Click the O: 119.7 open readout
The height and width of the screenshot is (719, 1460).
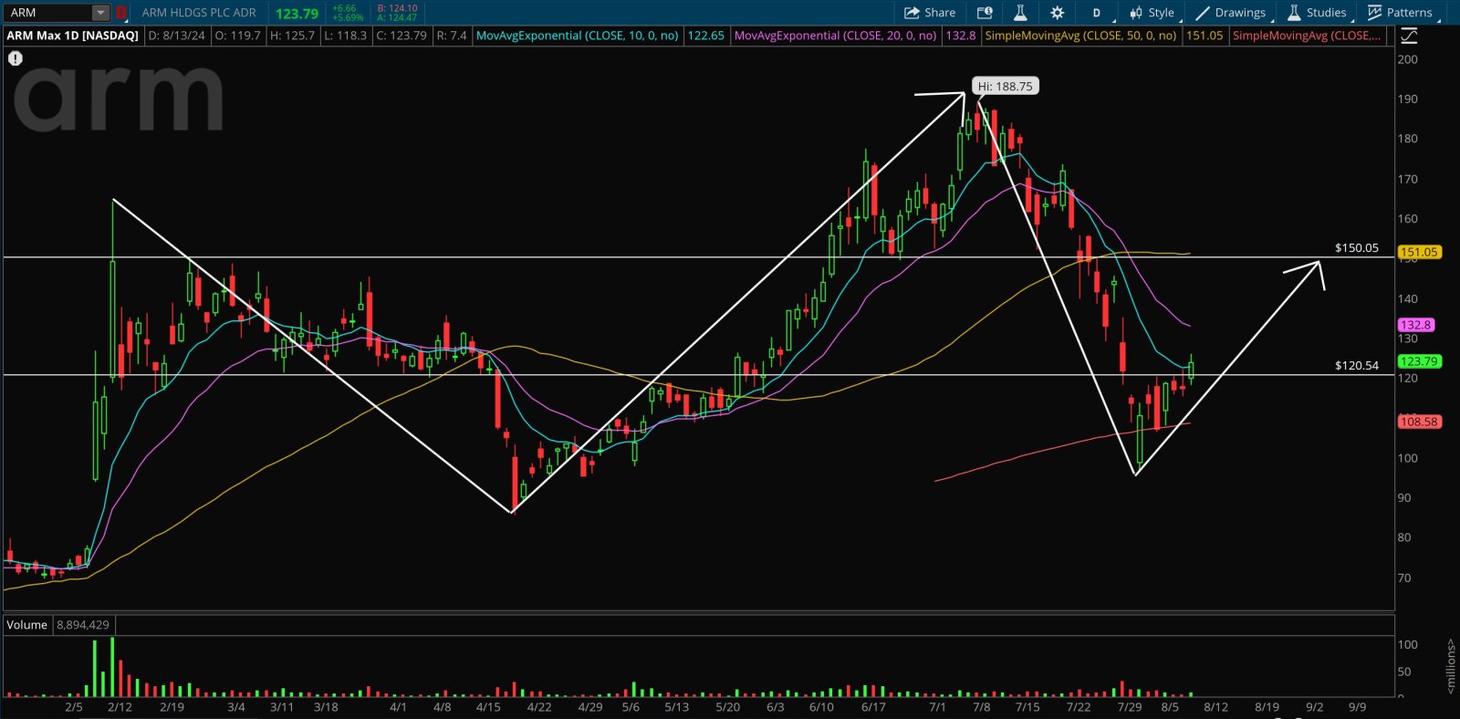pos(238,36)
